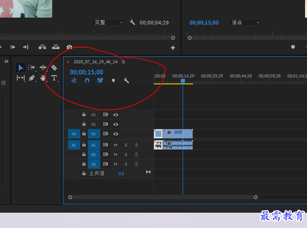Open source monitor wrench settings
307x228 pixels.
point(132,23)
